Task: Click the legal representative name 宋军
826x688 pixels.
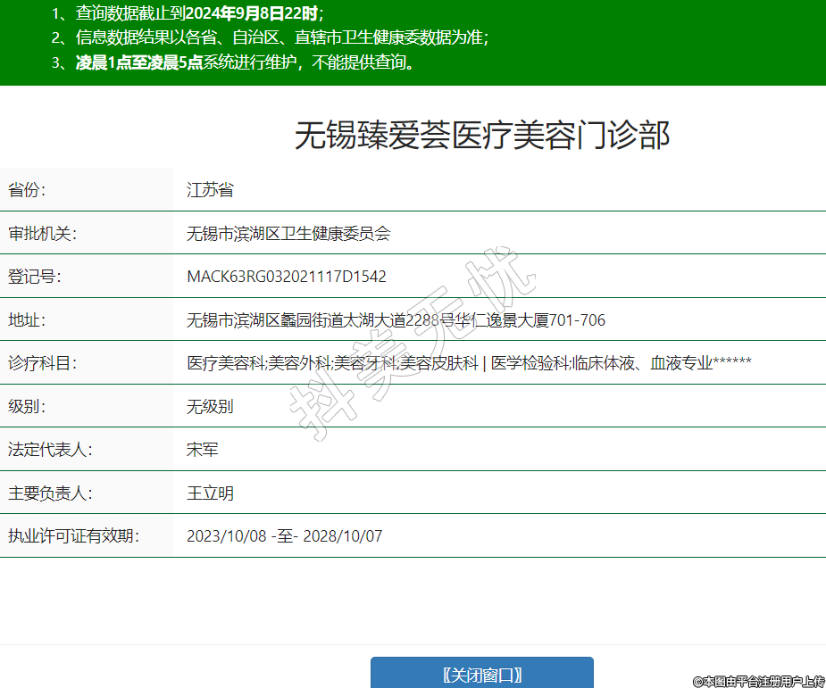Action: point(203,450)
